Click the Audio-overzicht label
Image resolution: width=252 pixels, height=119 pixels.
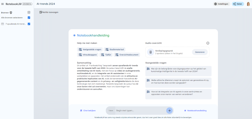[153, 43]
